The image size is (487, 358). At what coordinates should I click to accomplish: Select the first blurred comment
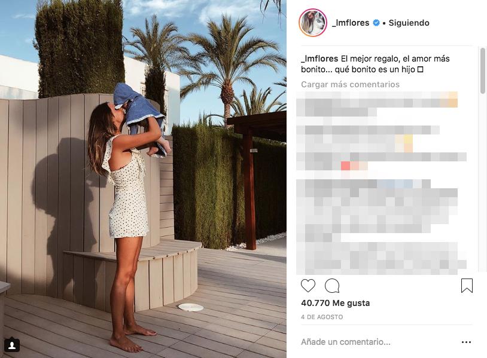[377, 104]
